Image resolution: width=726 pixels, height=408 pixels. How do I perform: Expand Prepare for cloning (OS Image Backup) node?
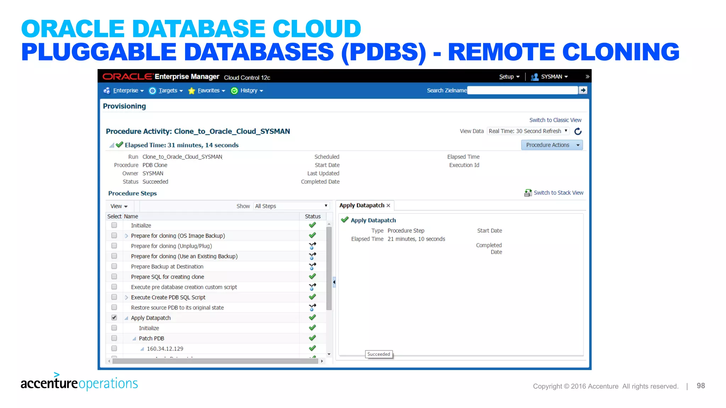point(126,236)
